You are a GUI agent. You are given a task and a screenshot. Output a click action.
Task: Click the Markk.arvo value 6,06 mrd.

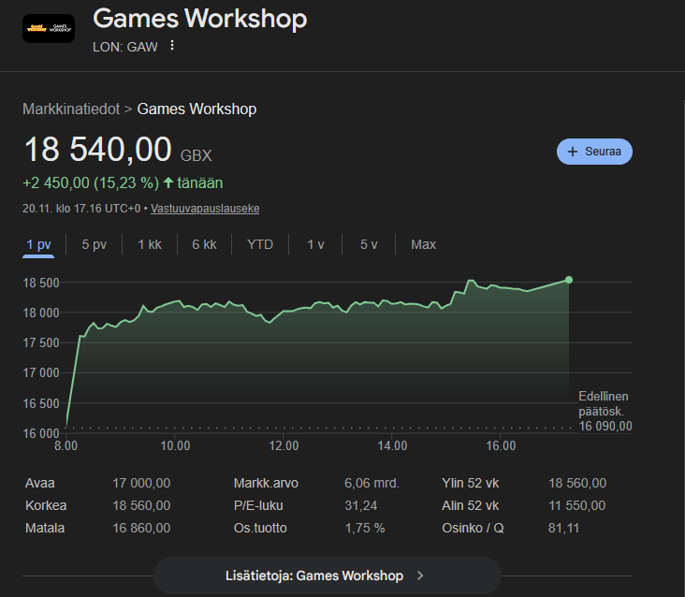tap(372, 483)
